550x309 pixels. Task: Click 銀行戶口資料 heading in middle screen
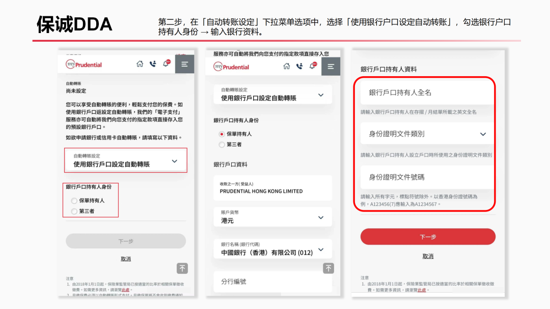(231, 165)
